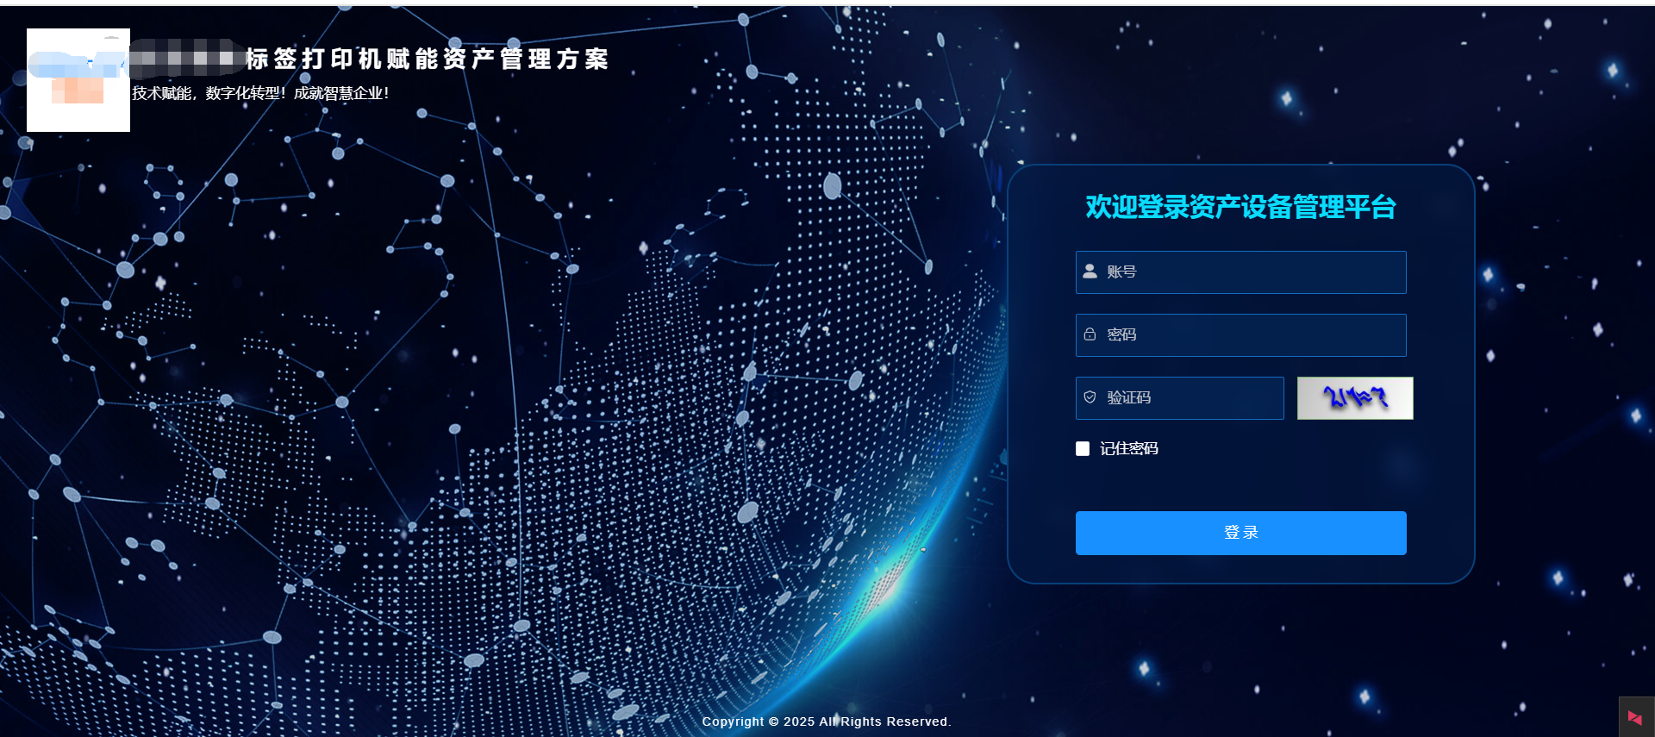The height and width of the screenshot is (737, 1655).
Task: Enable the 记住密码 checkbox
Action: (x=1083, y=448)
